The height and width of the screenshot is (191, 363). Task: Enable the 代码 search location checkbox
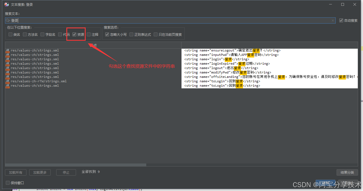pos(60,34)
